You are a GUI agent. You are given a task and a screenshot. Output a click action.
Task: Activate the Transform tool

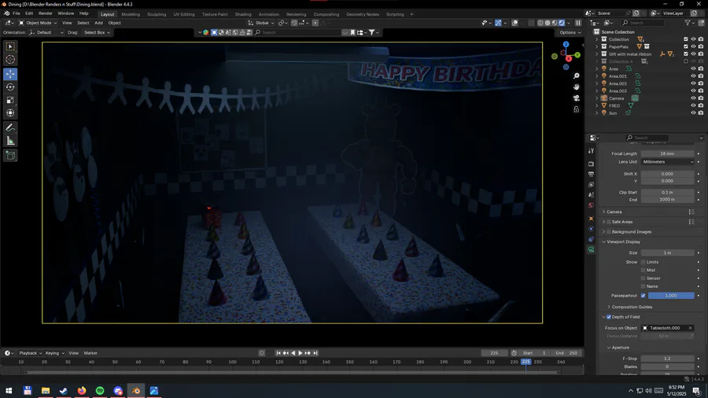(10, 112)
